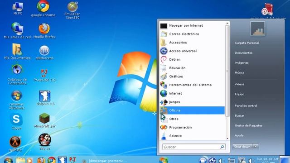
Task: Open Equipo in the right pane
Action: click(240, 94)
